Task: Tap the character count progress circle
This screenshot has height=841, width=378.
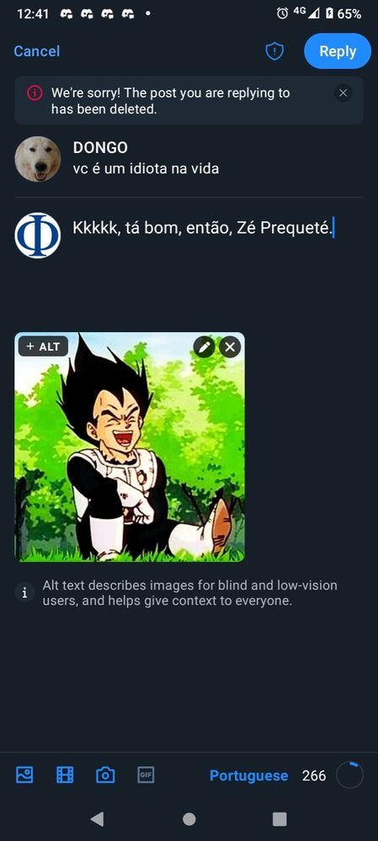Action: tap(349, 775)
